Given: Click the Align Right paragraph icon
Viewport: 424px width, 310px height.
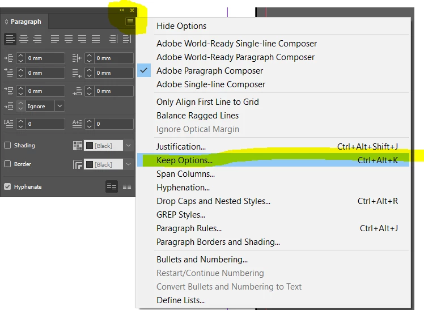Looking at the screenshot, I should [x=37, y=39].
